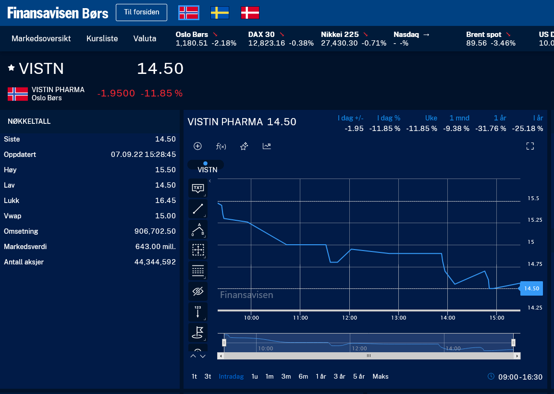Image resolution: width=554 pixels, height=394 pixels.
Task: Select the 3 år time range
Action: click(340, 376)
